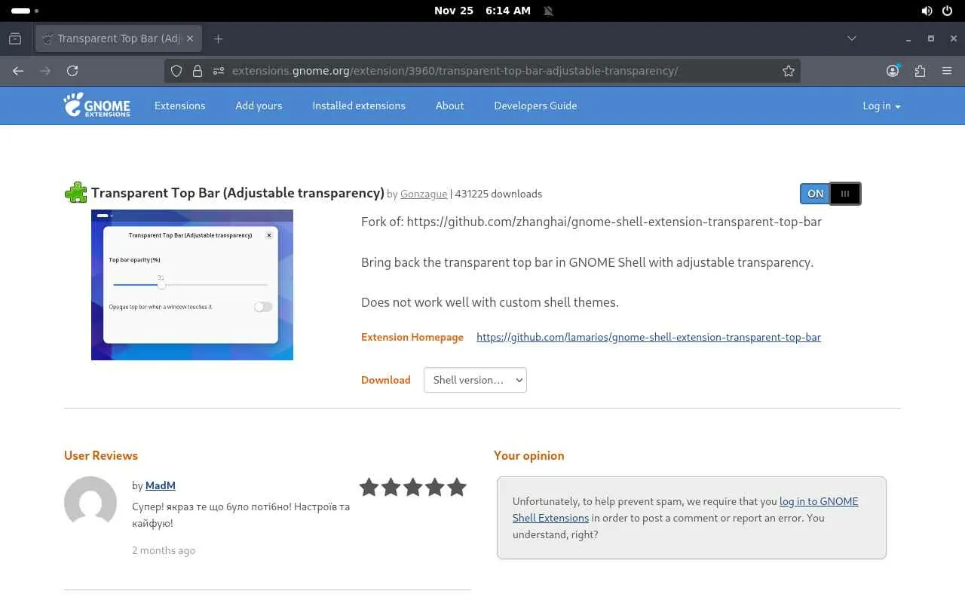Open Installed extensions page
Screen dimensions: 965x603
coord(359,106)
